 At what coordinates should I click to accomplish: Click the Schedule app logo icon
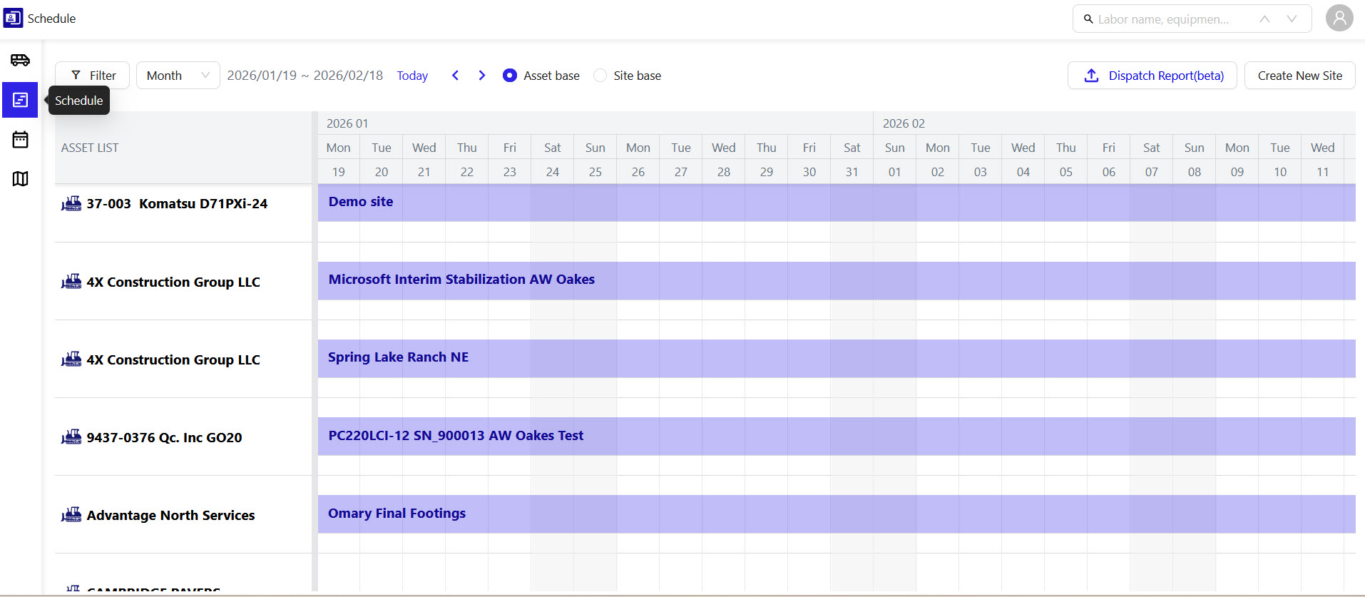point(13,18)
